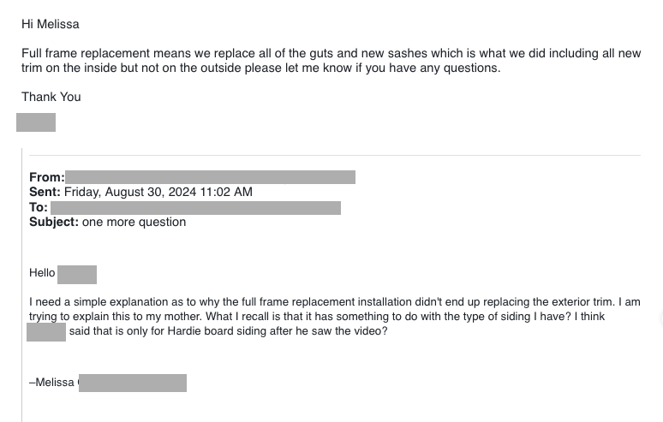Image resolution: width=663 pixels, height=422 pixels.
Task: Select the redacted signature below "Thank You"
Action: [36, 122]
